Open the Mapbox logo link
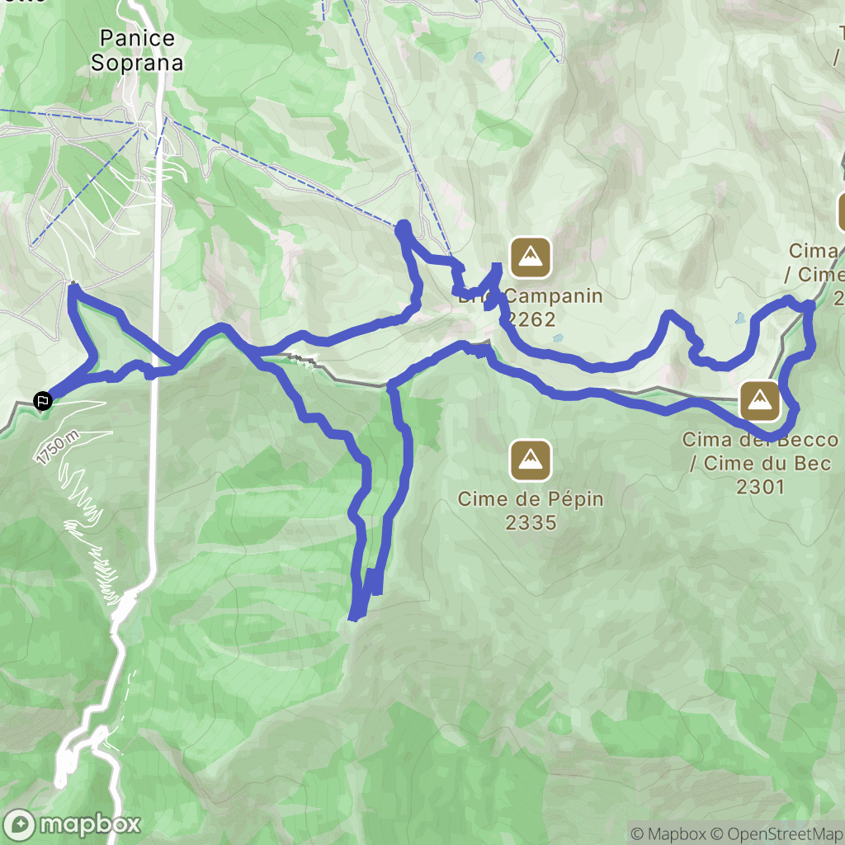 coord(72,824)
